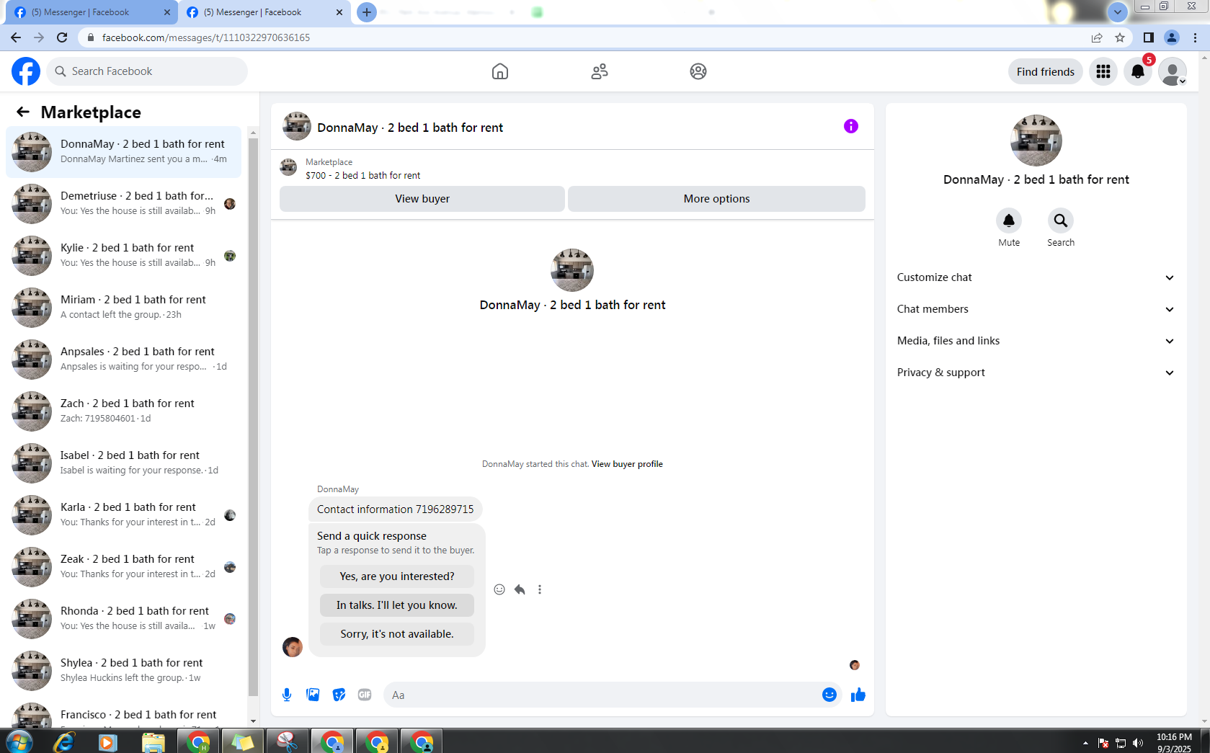Open Chrome's three-dot menu

1196,37
